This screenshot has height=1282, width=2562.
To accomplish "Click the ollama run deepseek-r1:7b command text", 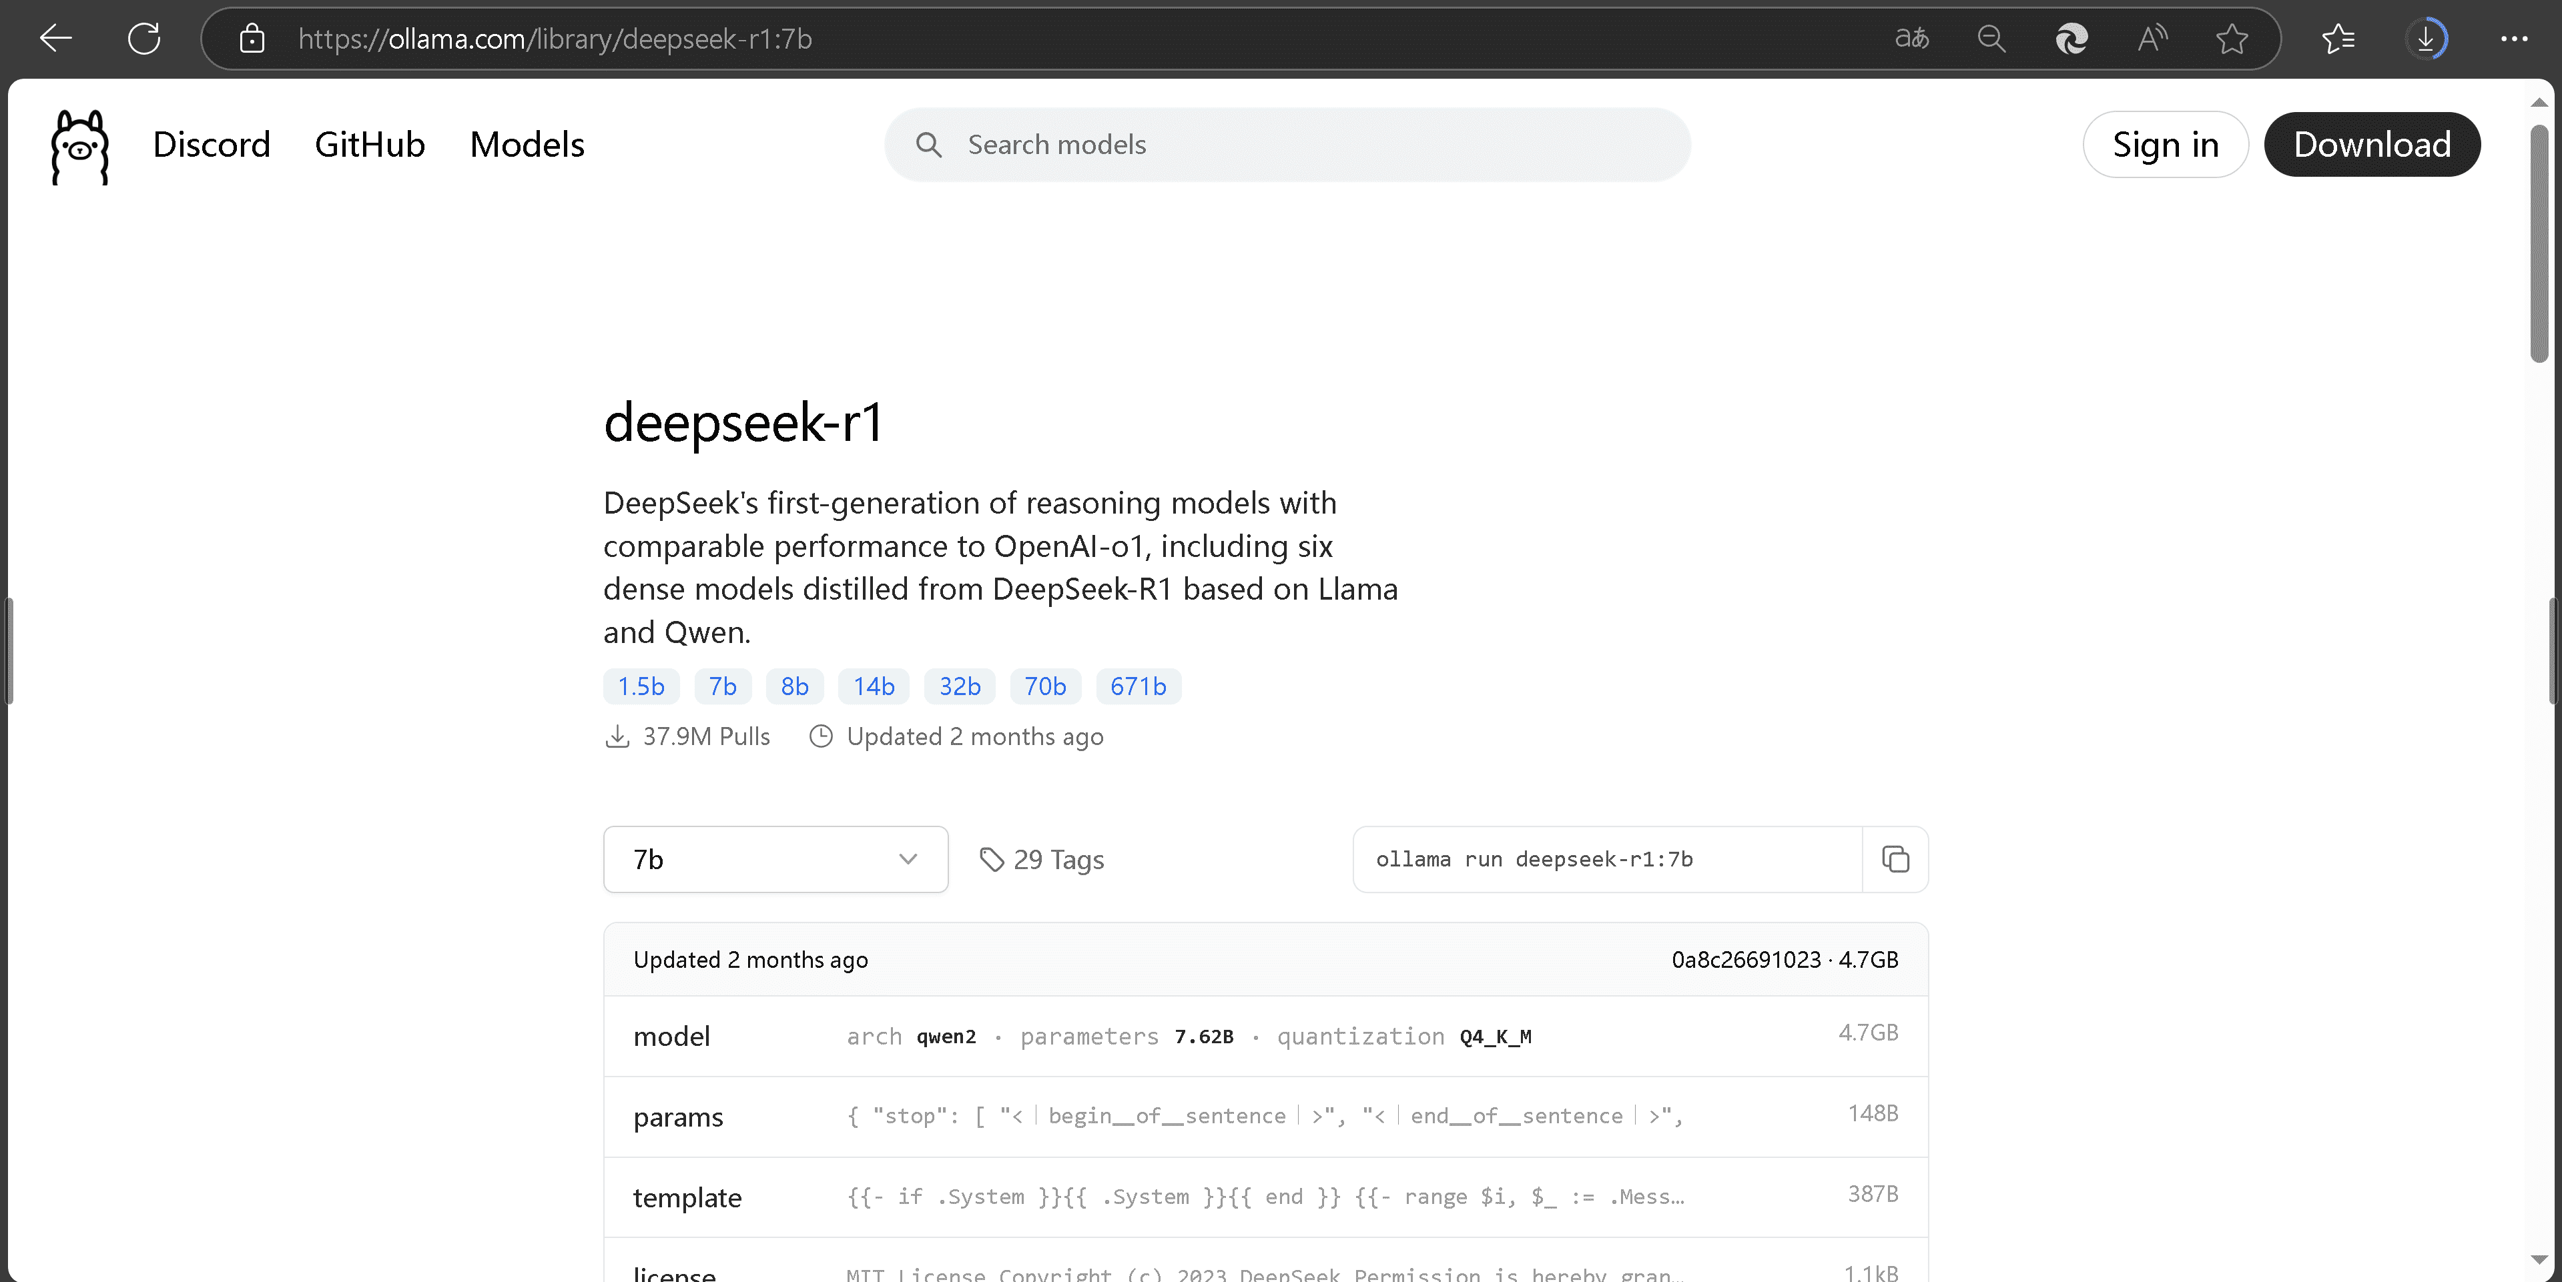I will tap(1535, 858).
